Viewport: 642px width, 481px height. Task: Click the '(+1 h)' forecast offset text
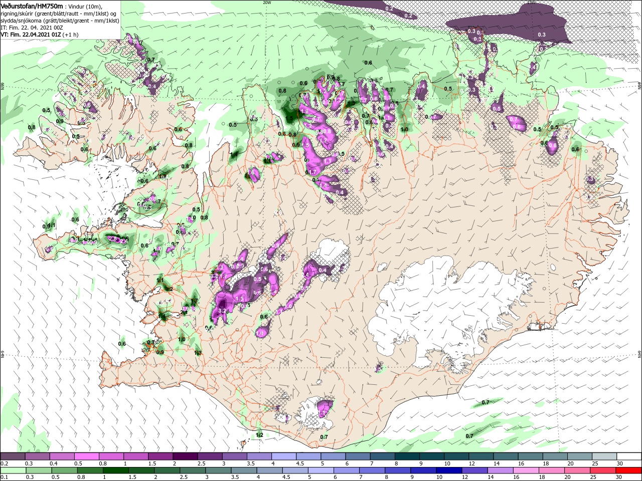70,35
